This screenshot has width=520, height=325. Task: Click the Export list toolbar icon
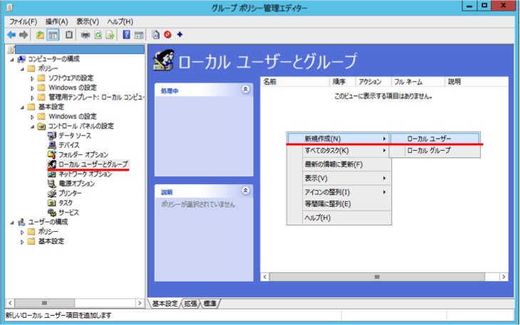[x=110, y=35]
